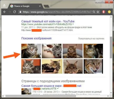Viewport: 114px width, 99px height.
Task: Open bottom-row cat image with orange background
Action: (x=31, y=66)
